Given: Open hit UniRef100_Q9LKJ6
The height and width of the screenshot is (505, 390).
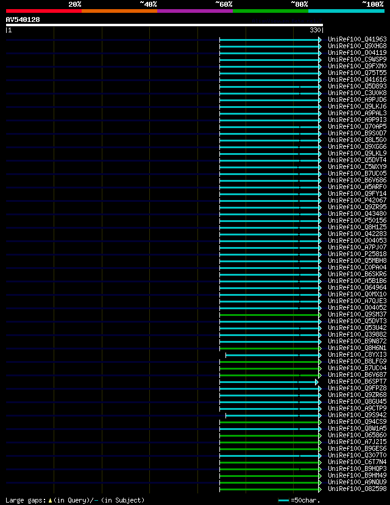Looking at the screenshot, I should tap(357, 106).
